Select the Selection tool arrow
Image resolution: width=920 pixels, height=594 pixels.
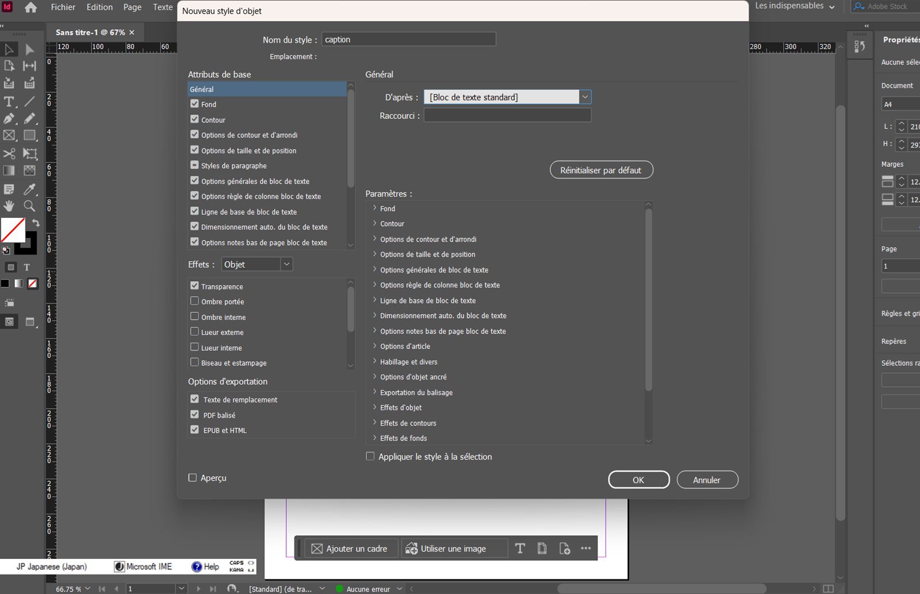coord(9,49)
